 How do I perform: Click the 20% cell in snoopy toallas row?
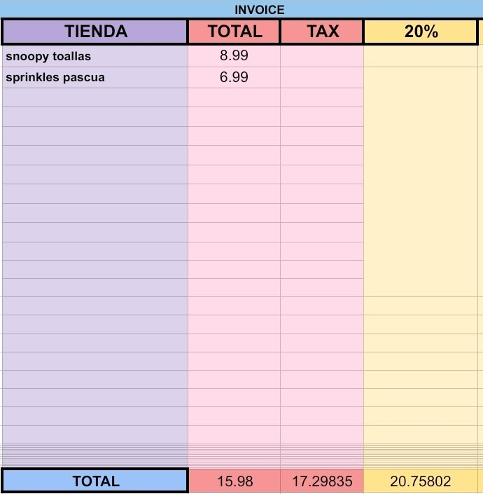(x=421, y=56)
